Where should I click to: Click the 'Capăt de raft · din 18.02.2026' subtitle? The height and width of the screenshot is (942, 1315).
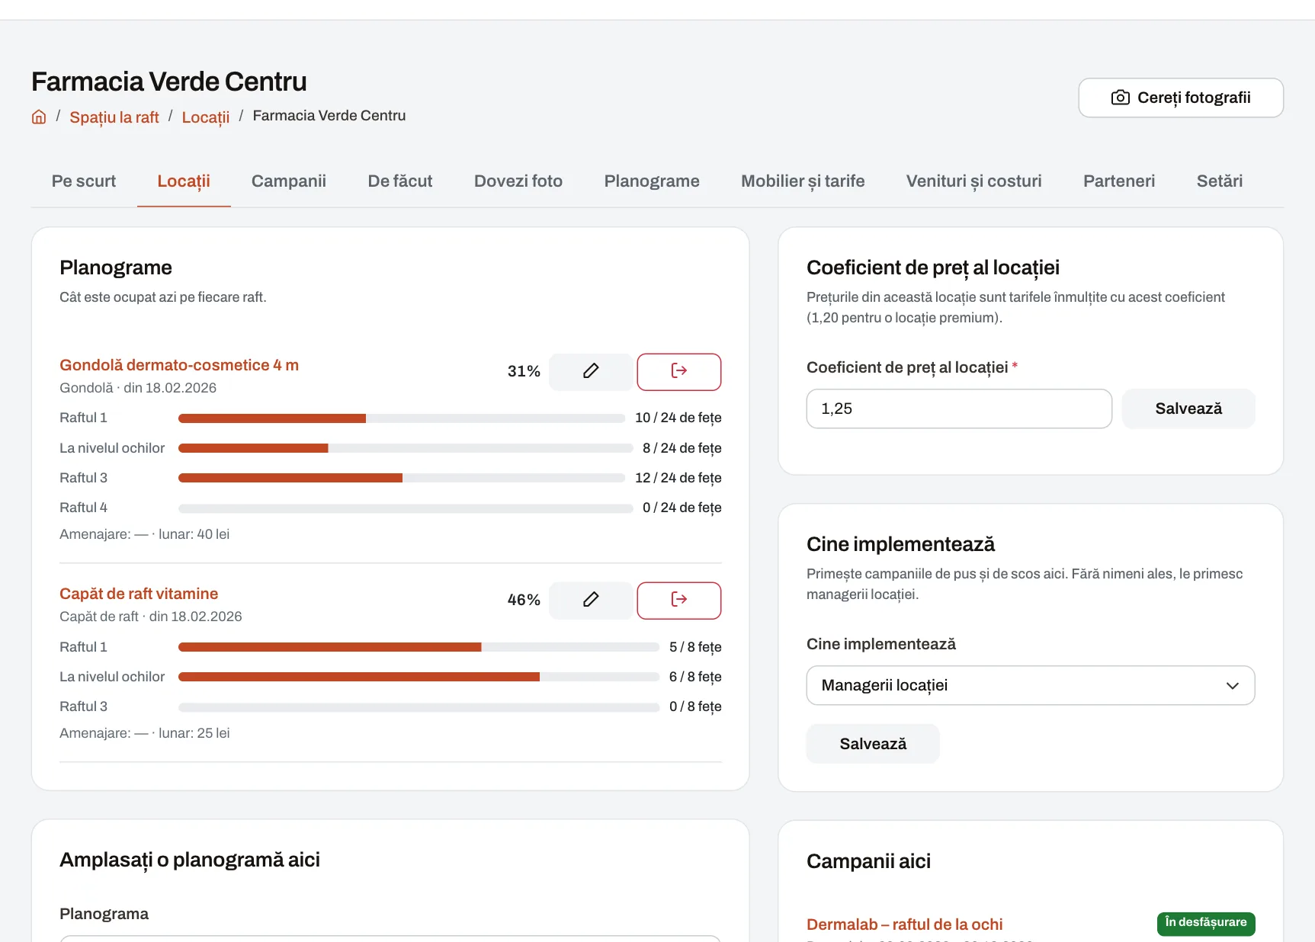pos(151,617)
